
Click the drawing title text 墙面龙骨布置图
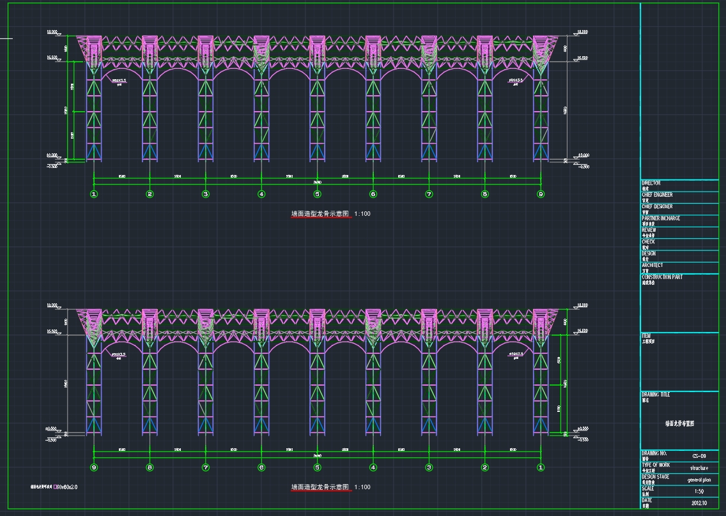click(680, 423)
